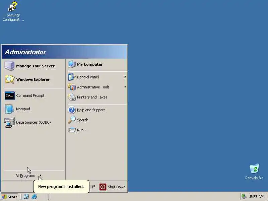Open the All Programs menu label
Screen dimensions: 268x201
point(25,176)
